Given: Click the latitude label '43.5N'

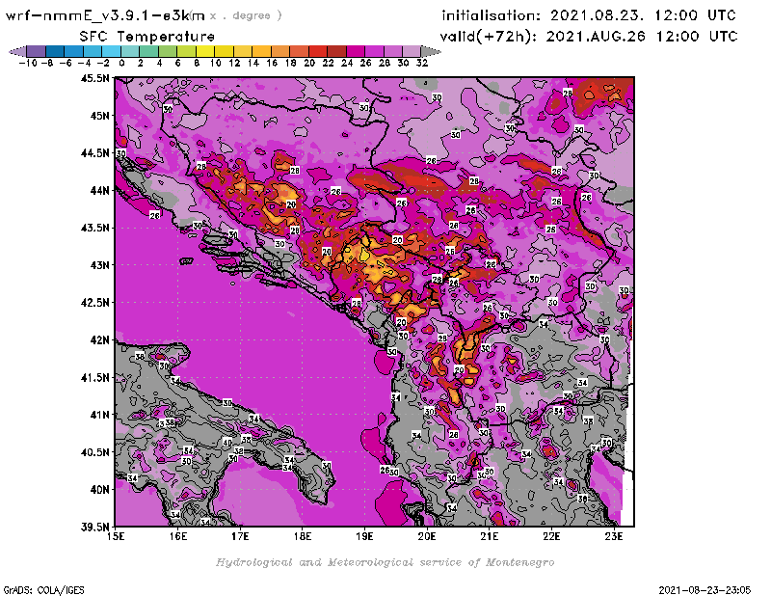Looking at the screenshot, I should tap(95, 228).
